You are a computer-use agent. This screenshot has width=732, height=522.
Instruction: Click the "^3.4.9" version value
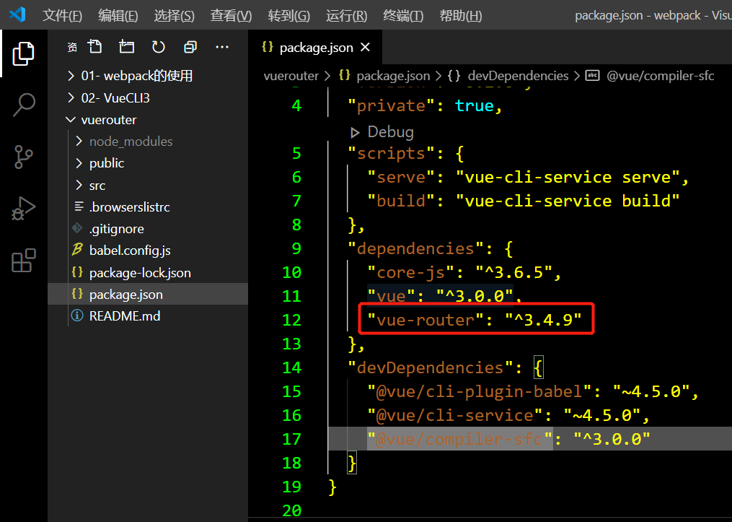[x=543, y=320]
